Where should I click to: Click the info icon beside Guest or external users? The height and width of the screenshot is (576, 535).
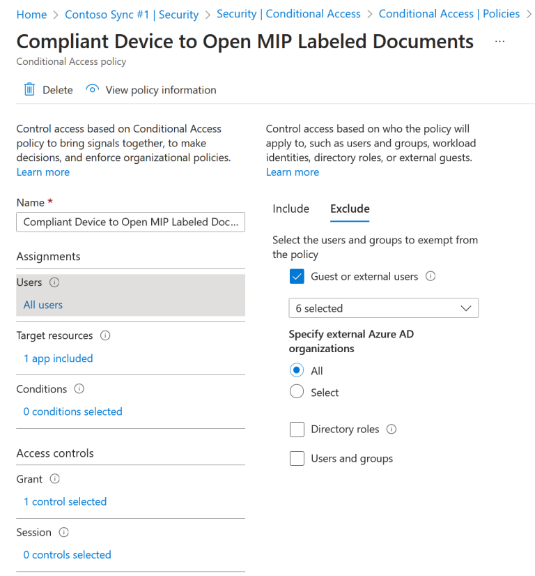pos(430,277)
